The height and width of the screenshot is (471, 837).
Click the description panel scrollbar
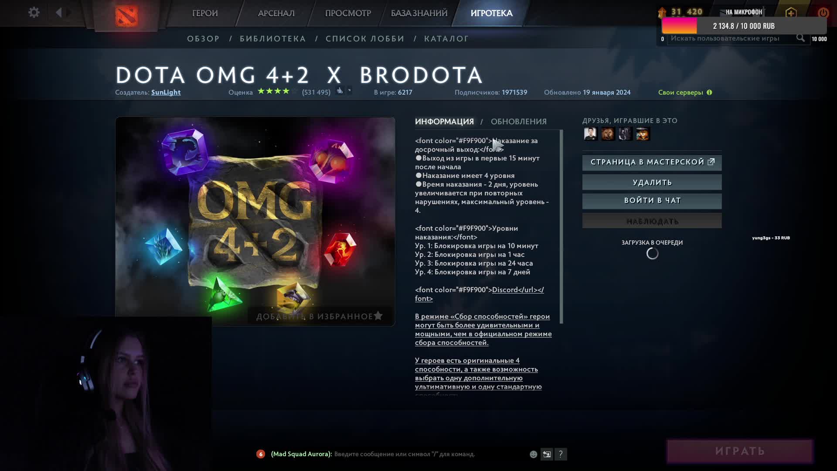561,227
